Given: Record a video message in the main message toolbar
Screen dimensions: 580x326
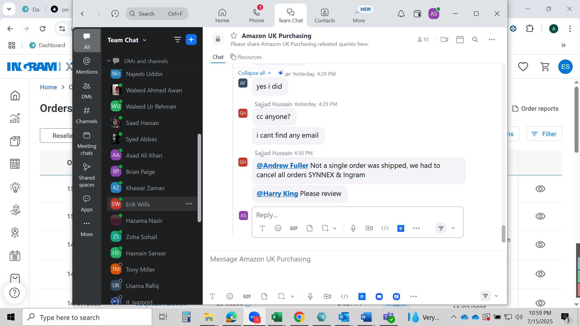Looking at the screenshot, I should [327, 296].
